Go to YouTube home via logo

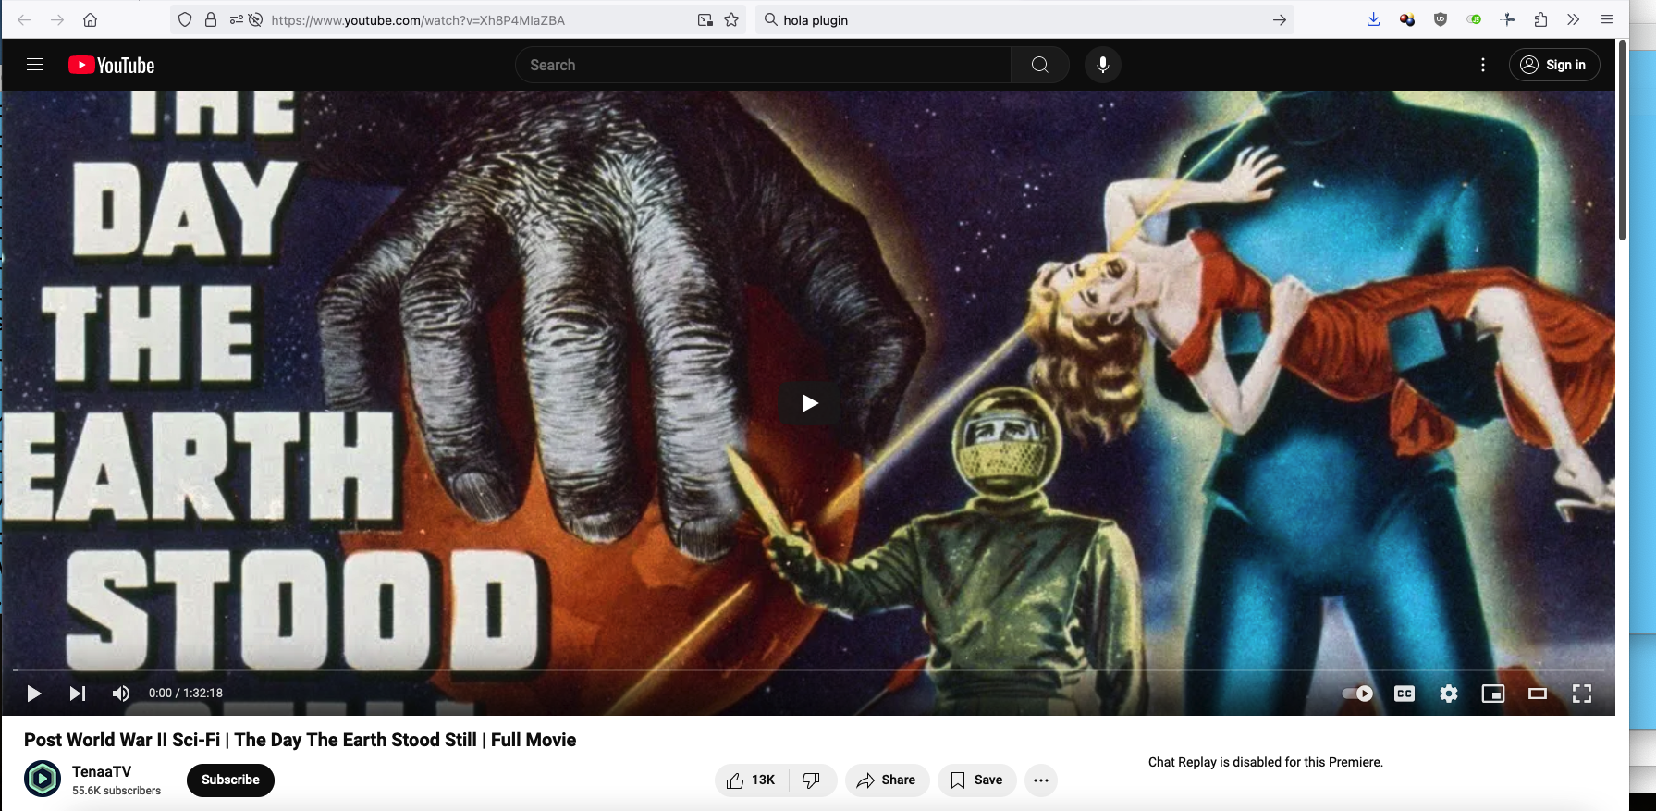pos(111,65)
